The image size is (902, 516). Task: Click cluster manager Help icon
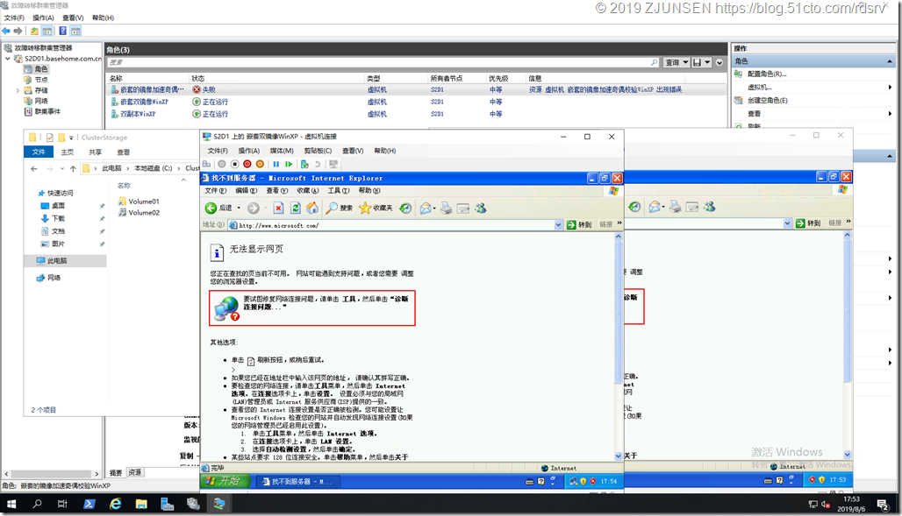point(62,31)
